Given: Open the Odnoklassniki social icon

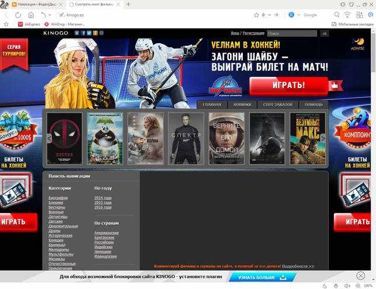Looking at the screenshot, I should [x=95, y=33].
